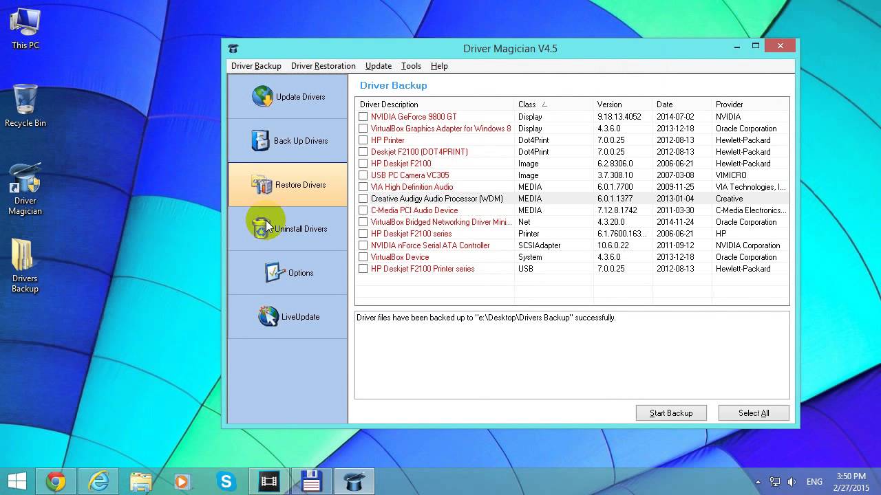Check the USB PC Camera VC305 box
Image resolution: width=881 pixels, height=495 pixels.
(363, 175)
